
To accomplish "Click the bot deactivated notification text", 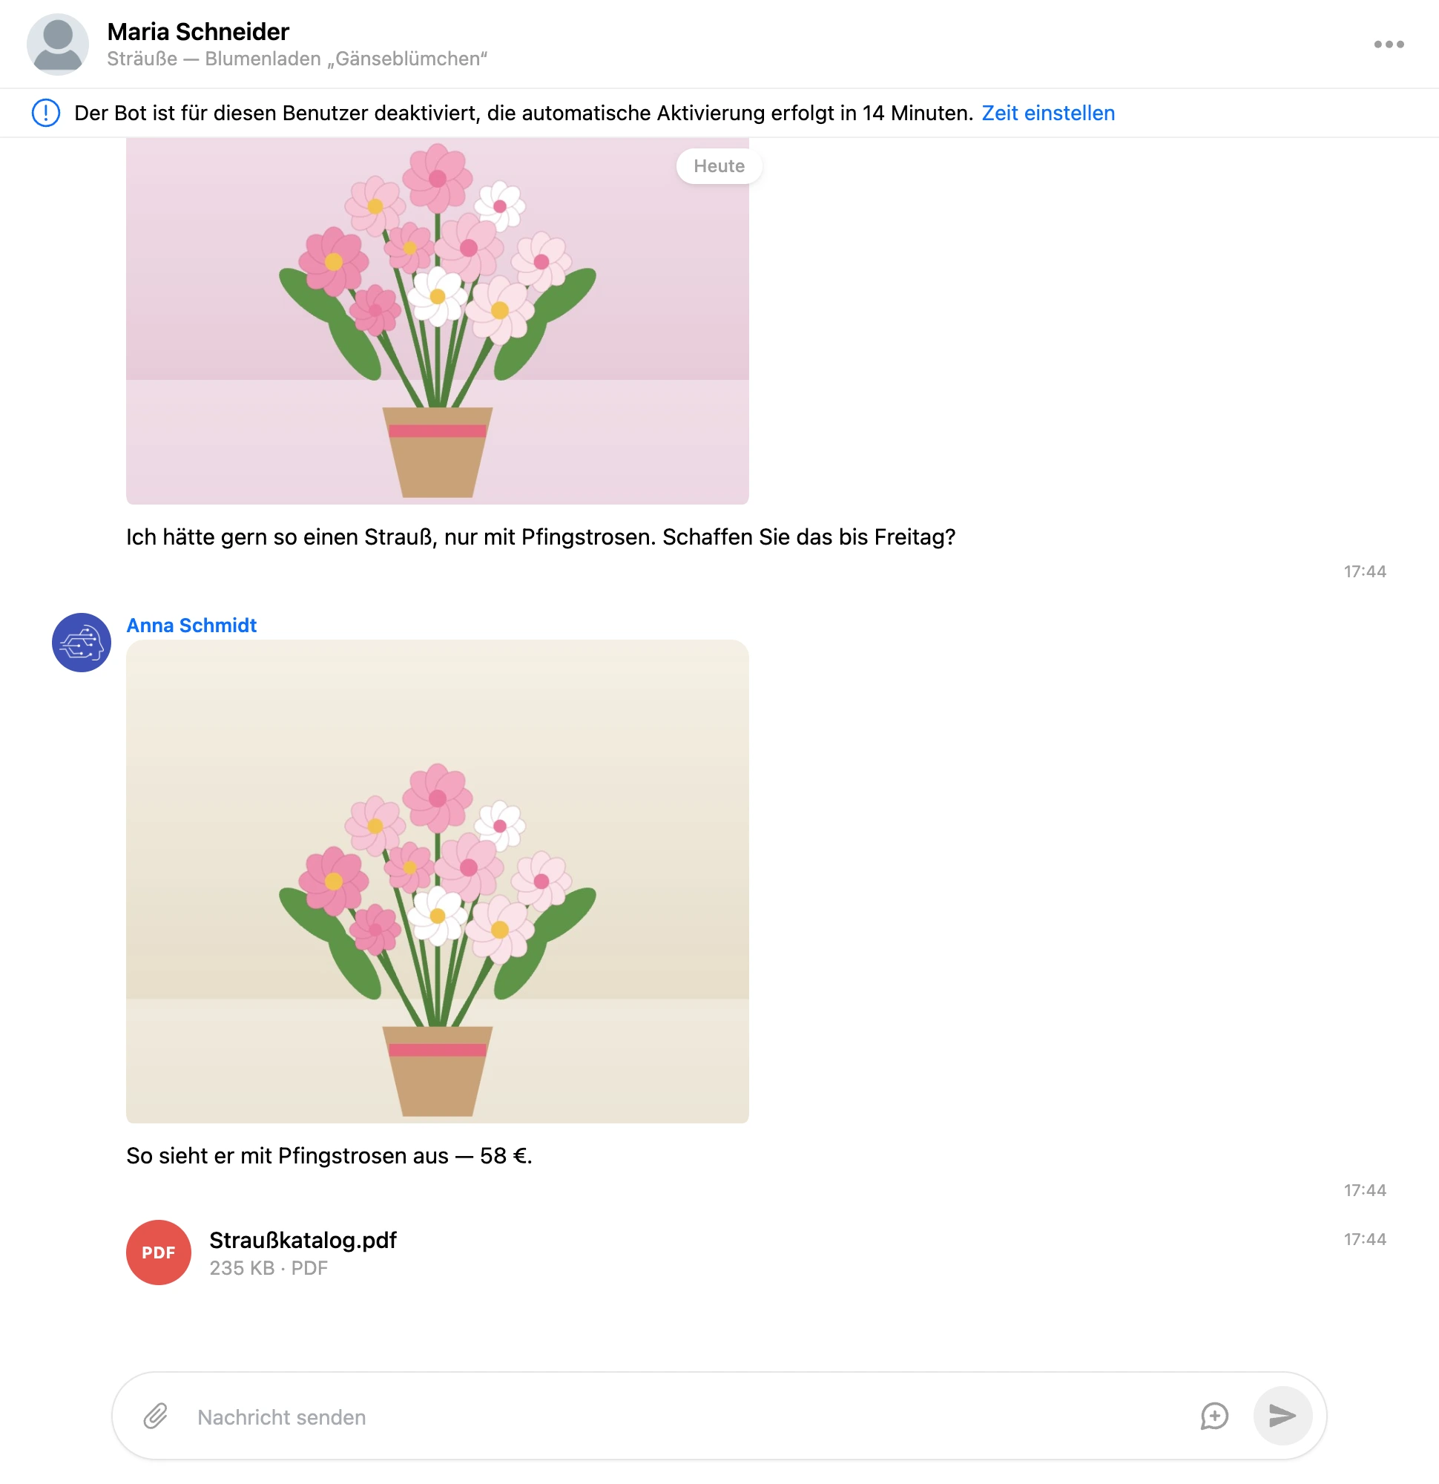I will (x=524, y=113).
